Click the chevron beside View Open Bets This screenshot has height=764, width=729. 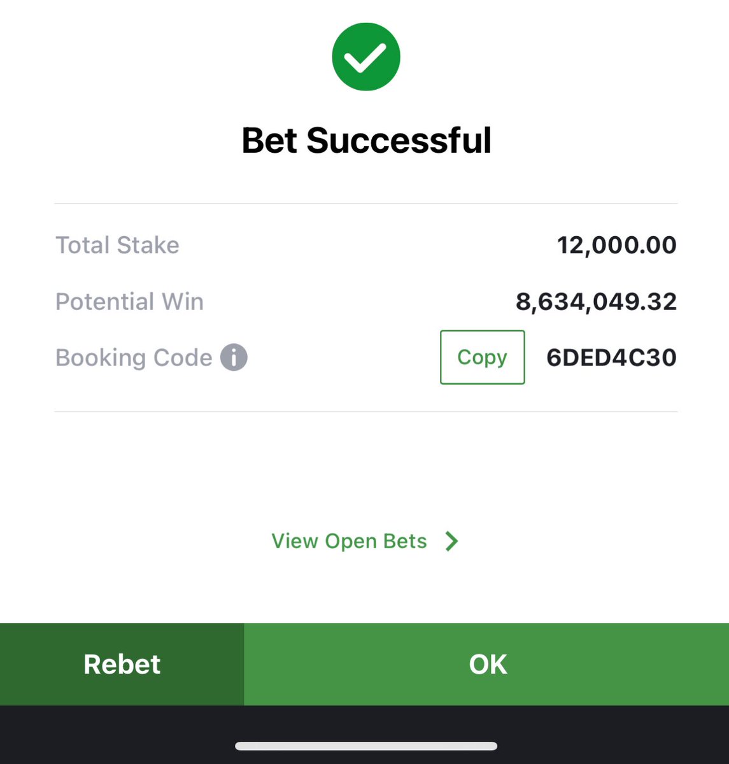click(451, 541)
